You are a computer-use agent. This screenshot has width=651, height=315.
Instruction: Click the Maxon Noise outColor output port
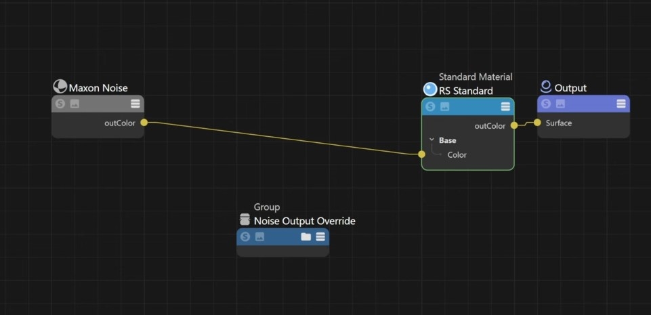click(144, 123)
